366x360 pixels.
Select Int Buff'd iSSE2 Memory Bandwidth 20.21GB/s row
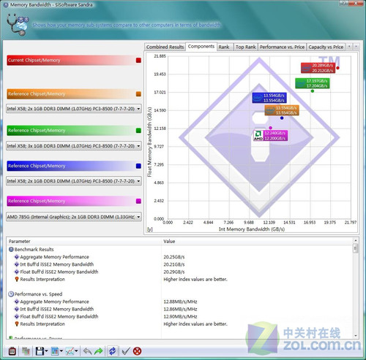pyautogui.click(x=180, y=264)
